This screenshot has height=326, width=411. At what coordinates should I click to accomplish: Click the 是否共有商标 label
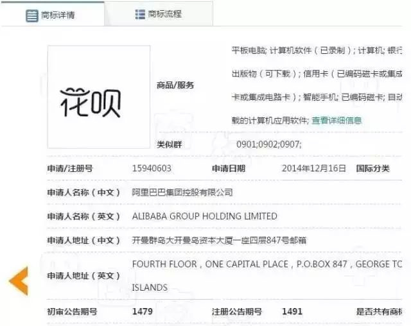(379, 312)
